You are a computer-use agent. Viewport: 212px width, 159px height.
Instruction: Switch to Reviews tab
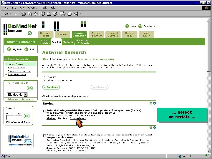[63, 34]
